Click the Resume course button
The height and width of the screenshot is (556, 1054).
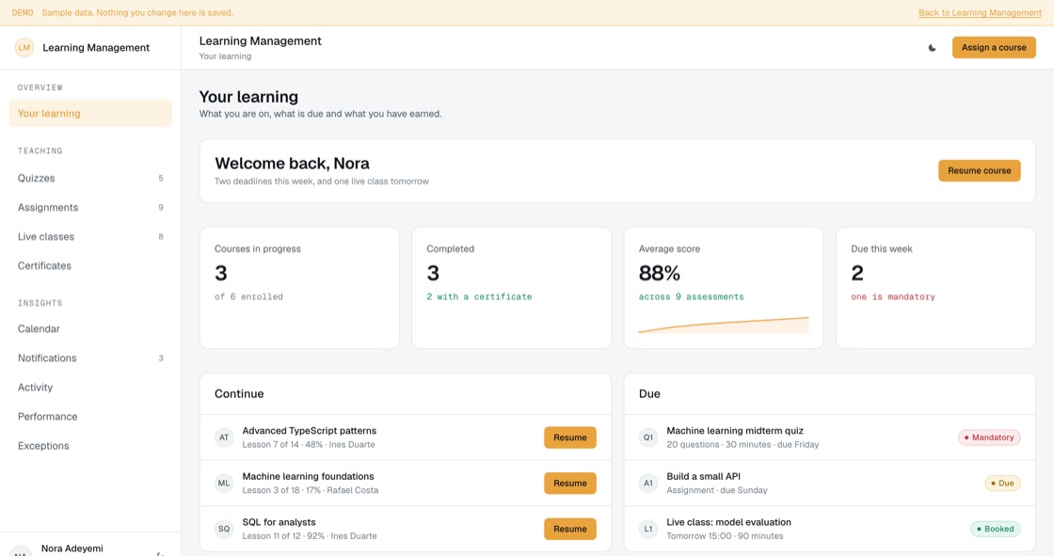point(980,171)
